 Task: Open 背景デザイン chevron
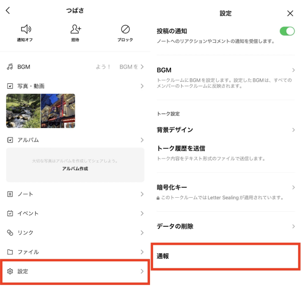click(x=293, y=130)
